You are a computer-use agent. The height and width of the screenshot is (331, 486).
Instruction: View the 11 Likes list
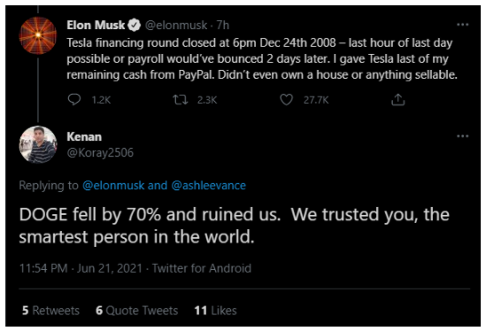pos(215,311)
